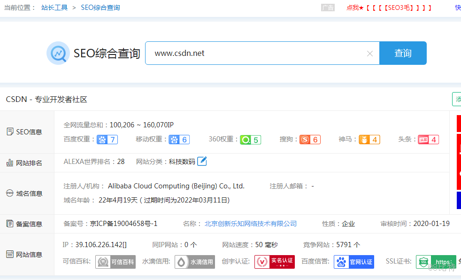Image resolution: width=461 pixels, height=280 pixels.
Task: Click the 百度权重 rank badge
Action: [107, 139]
